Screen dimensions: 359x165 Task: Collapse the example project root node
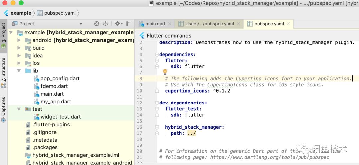tap(11, 33)
